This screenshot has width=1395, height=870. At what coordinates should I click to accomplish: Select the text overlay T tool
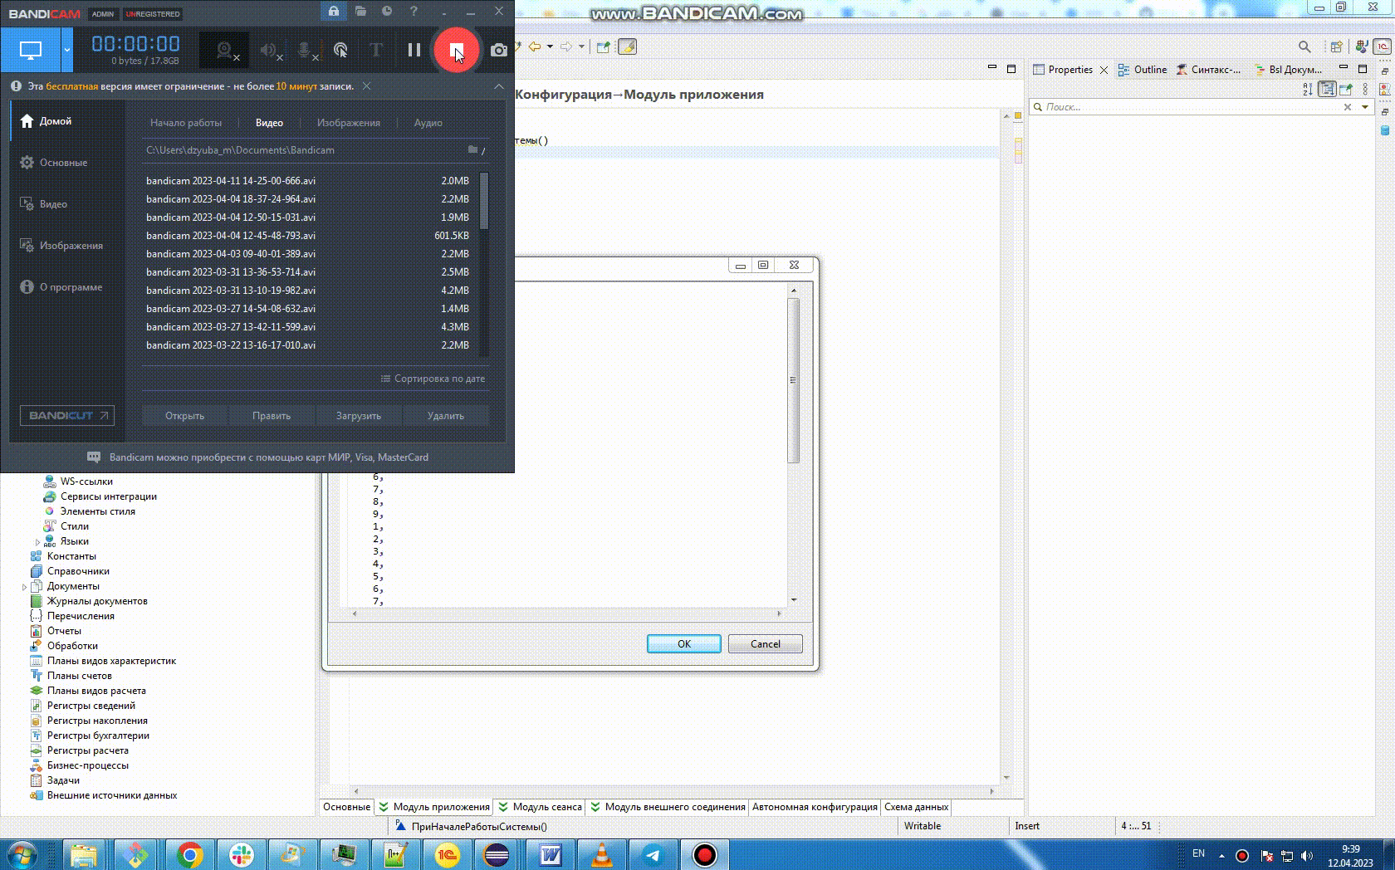pyautogui.click(x=375, y=50)
